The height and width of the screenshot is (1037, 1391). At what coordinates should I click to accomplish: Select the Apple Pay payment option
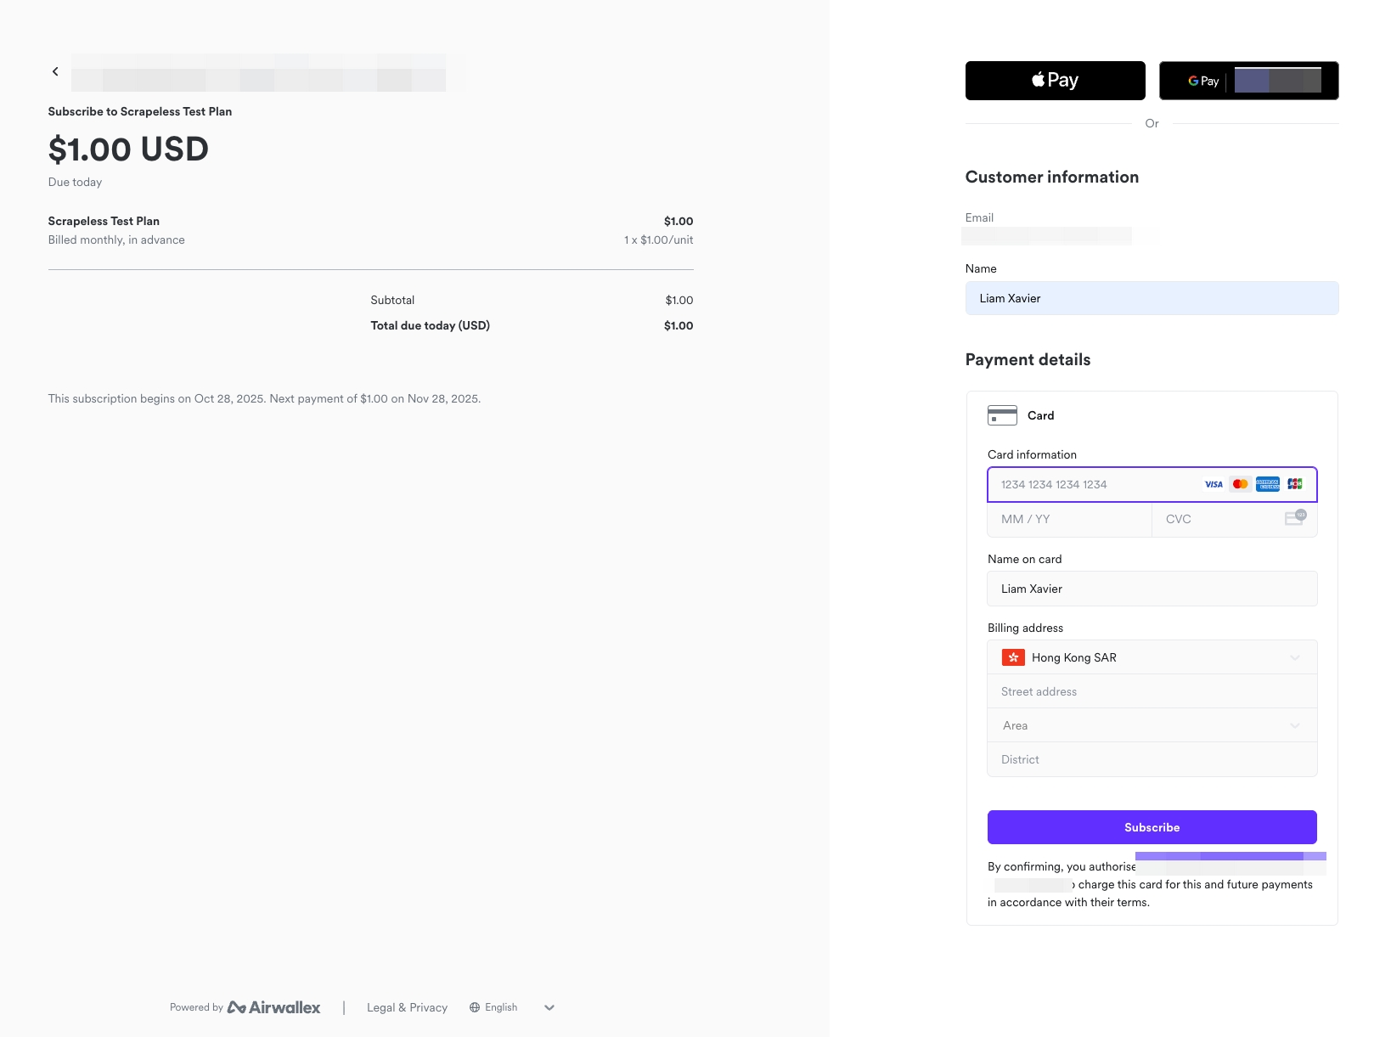tap(1054, 80)
